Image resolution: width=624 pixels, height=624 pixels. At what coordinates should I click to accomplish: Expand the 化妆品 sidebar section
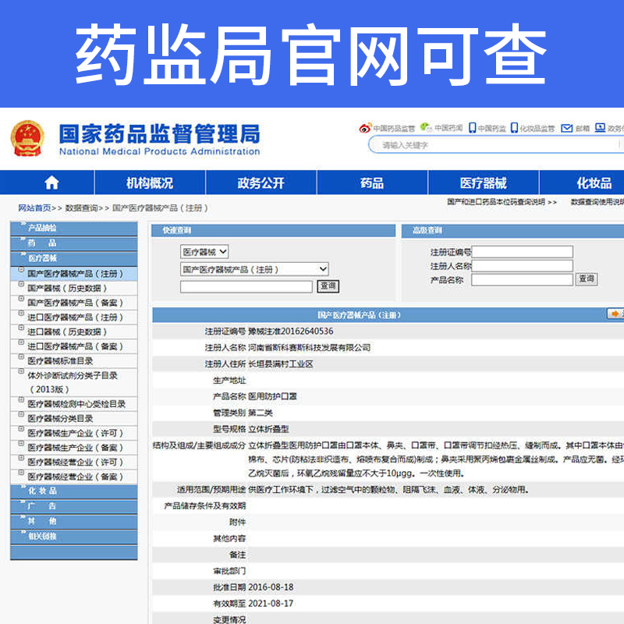(74, 491)
